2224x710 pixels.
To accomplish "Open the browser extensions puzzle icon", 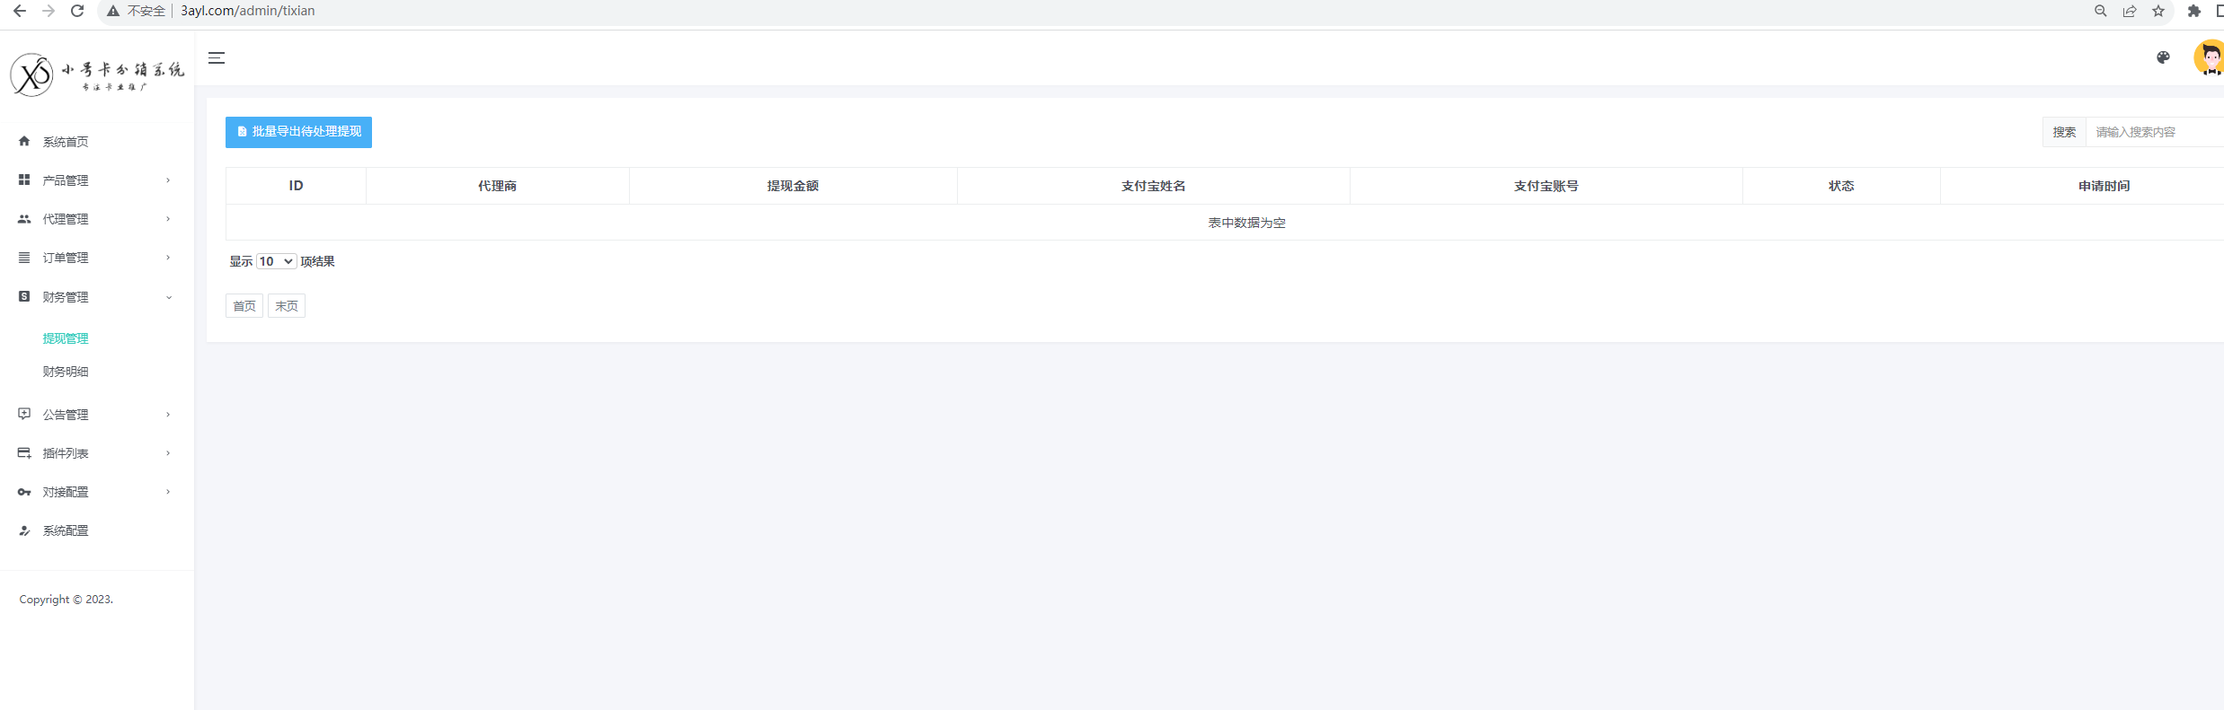I will (2194, 11).
